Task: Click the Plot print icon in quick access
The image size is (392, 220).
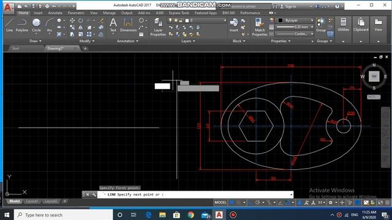Action: (47, 6)
